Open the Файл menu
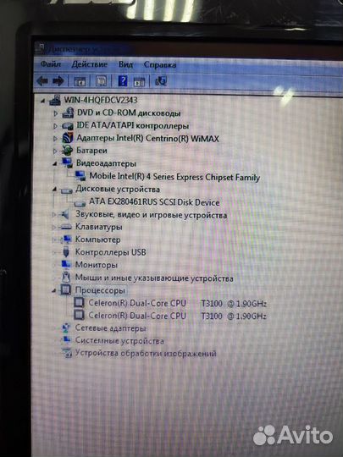The height and width of the screenshot is (457, 343). 51,63
